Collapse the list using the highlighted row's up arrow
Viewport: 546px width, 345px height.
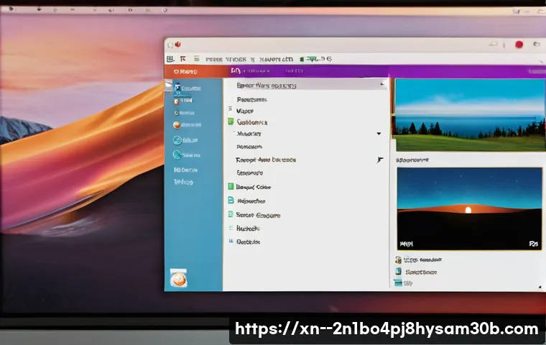pyautogui.click(x=381, y=85)
